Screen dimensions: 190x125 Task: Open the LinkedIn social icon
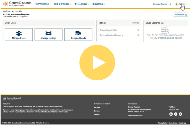pyautogui.click(x=171, y=114)
